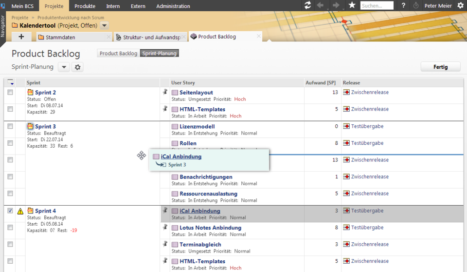This screenshot has width=467, height=272.
Task: Click the refresh arrows icon in top bar
Action: [307, 5]
